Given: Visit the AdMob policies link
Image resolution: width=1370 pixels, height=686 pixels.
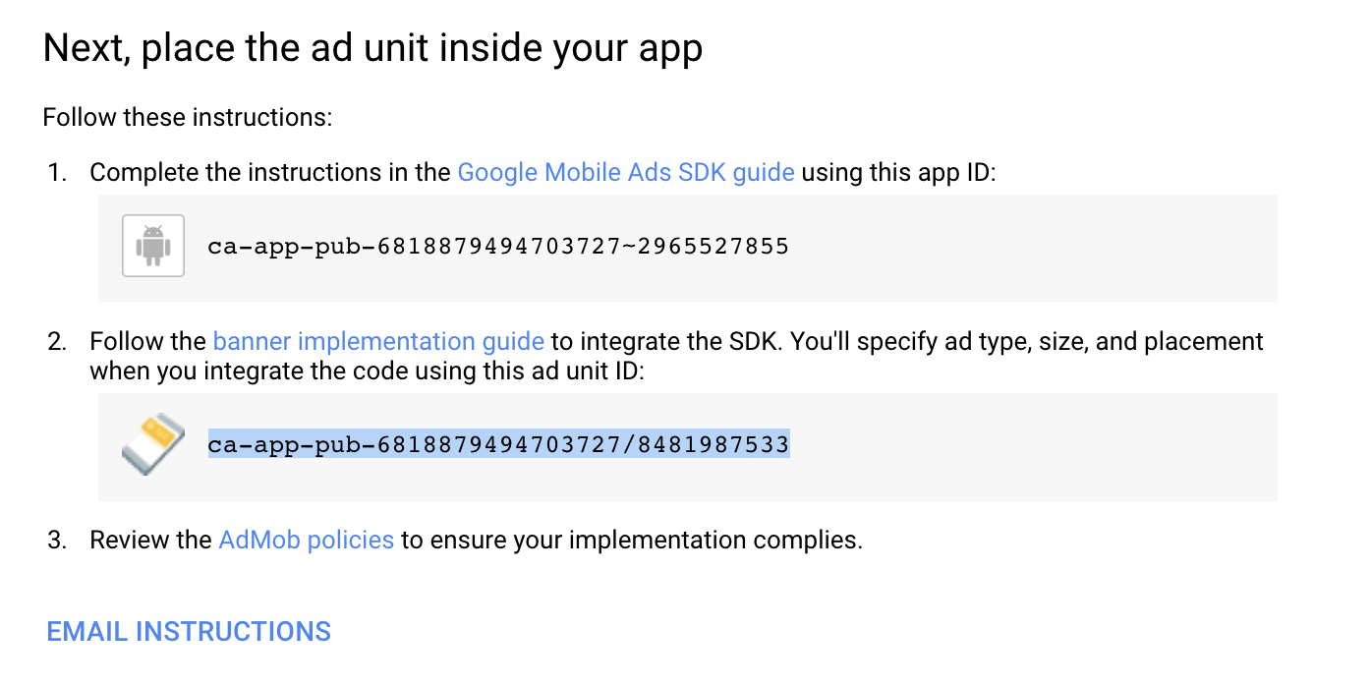Looking at the screenshot, I should pos(307,540).
